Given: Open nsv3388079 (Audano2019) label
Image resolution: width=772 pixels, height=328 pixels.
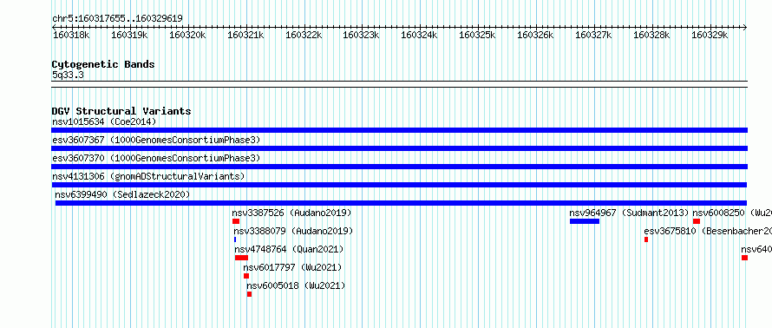Looking at the screenshot, I should coord(293,231).
